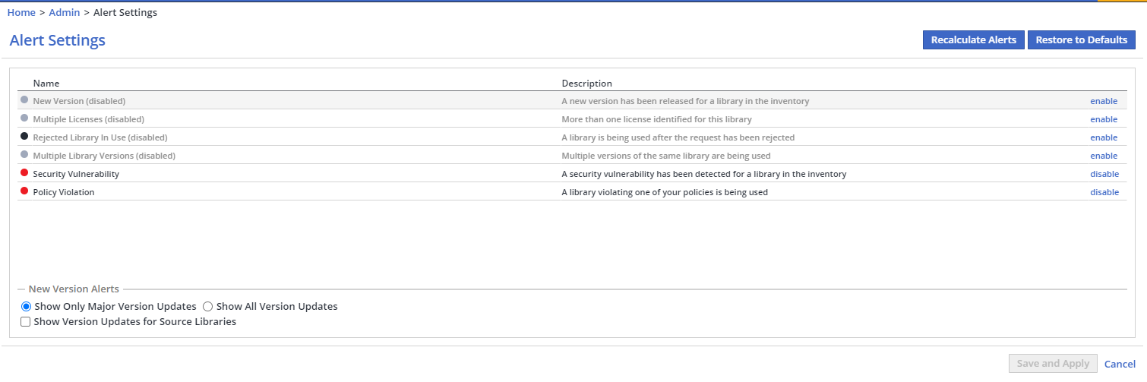This screenshot has height=382, width=1147.
Task: Click black dot beside Rejected Library In Use
Action: coord(24,136)
